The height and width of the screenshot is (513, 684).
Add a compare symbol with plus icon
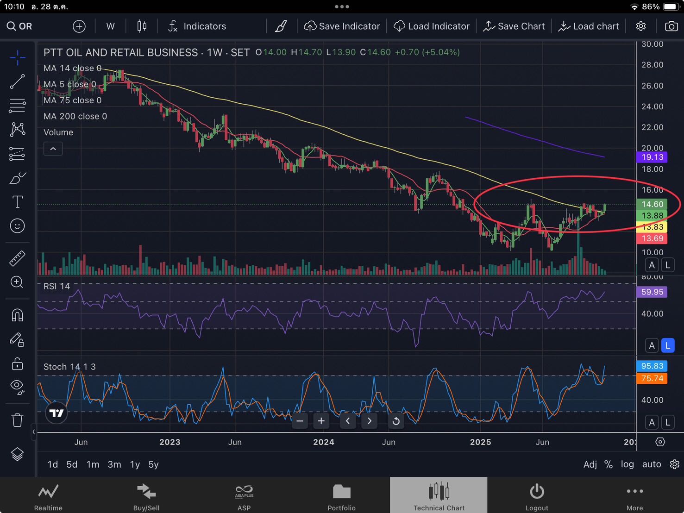pos(79,26)
